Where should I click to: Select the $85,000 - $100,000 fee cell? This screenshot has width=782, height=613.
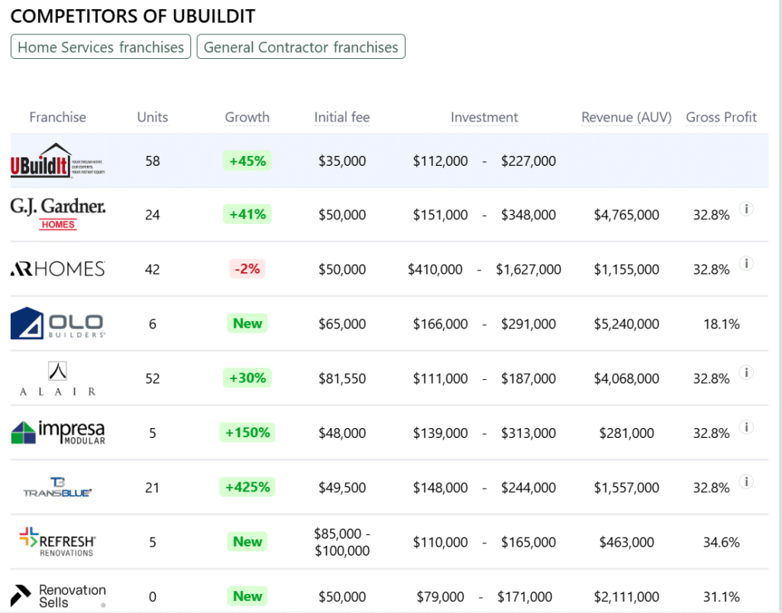pos(342,542)
